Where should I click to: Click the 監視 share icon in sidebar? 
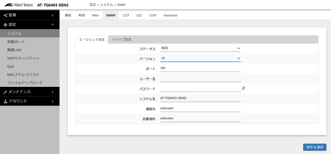point(5,15)
